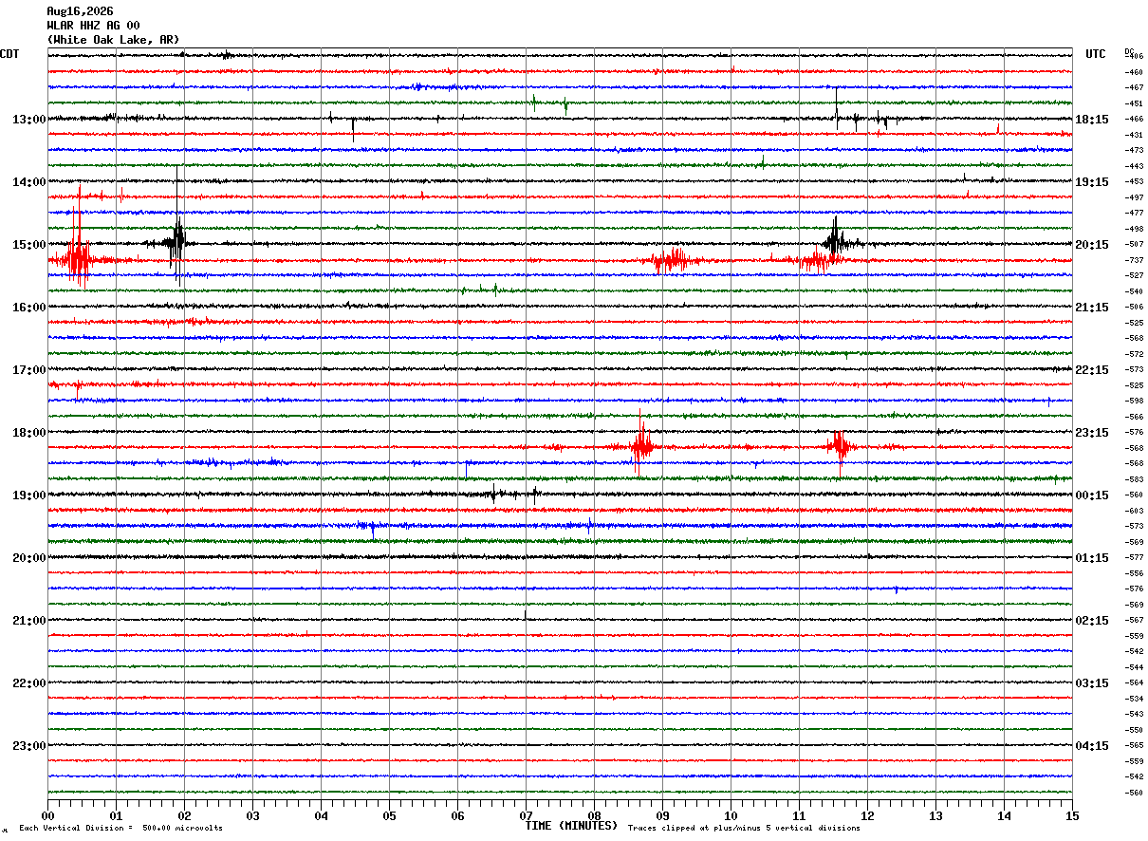
Task: Click the '22:15' UTC time label
Action: 1092,370
